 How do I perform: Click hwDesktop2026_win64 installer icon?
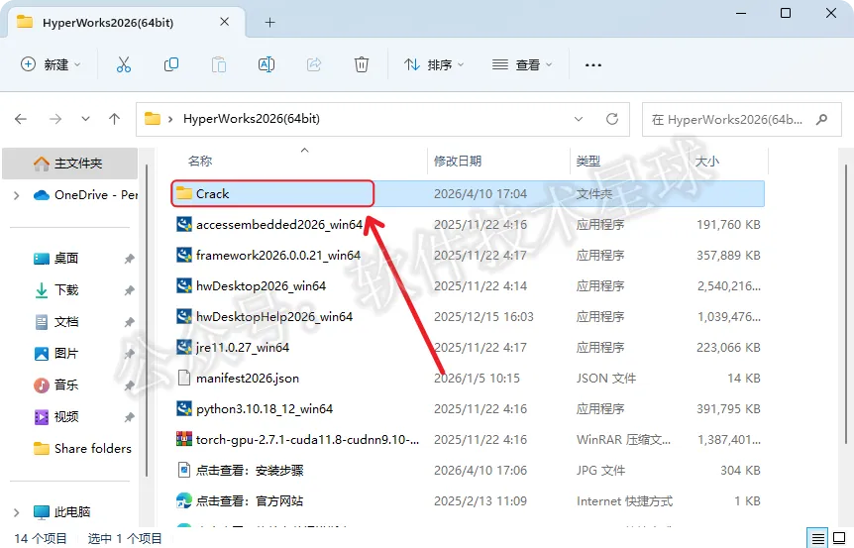(x=184, y=286)
